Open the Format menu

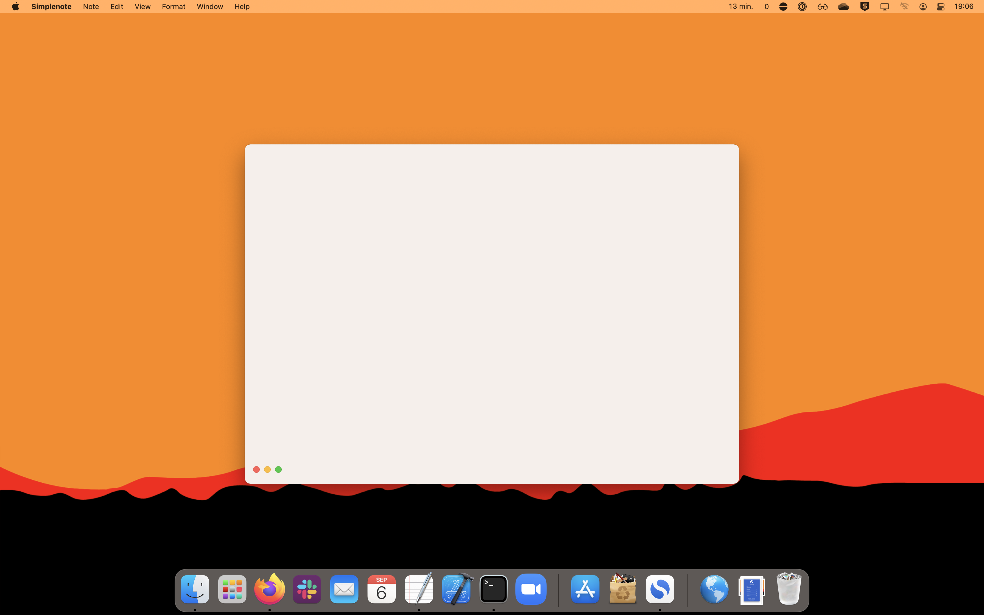pyautogui.click(x=173, y=6)
